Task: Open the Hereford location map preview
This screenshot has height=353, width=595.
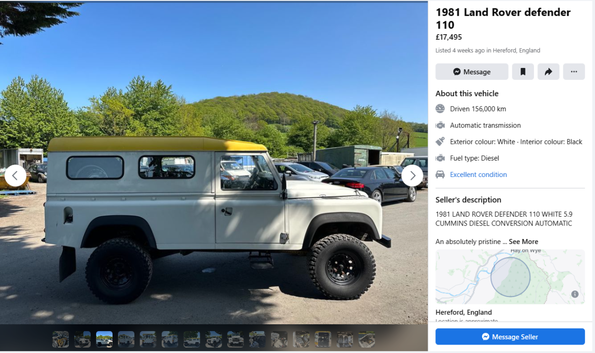Action: click(x=510, y=277)
